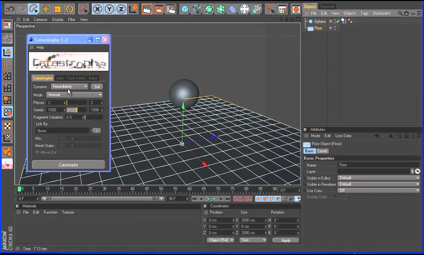Switch to the Objects tab

(x=309, y=6)
